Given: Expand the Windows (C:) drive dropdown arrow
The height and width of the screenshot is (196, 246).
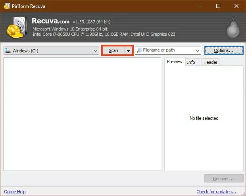Looking at the screenshot, I should [96, 51].
